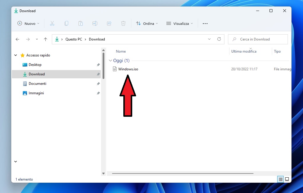Open the Visualizza view dropdown
This screenshot has height=193, width=303.
tap(180, 24)
